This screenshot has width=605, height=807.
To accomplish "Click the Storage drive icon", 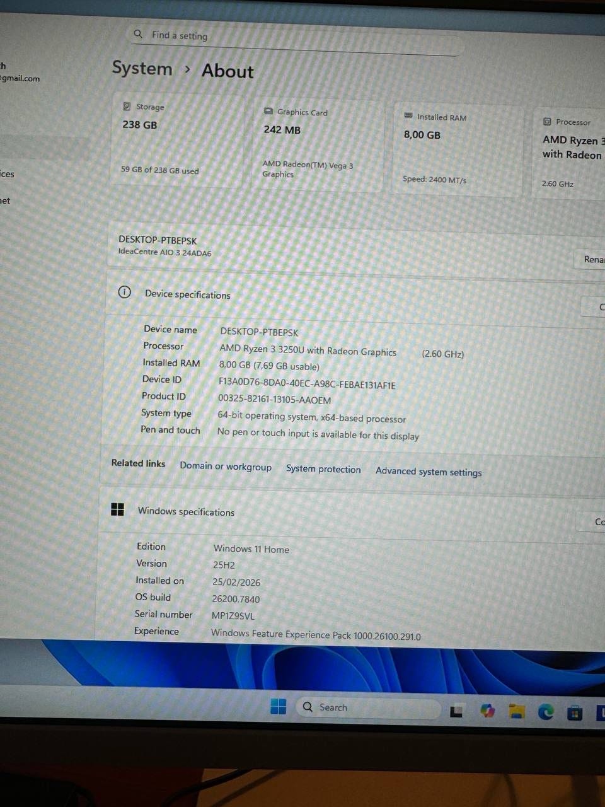I will pyautogui.click(x=127, y=107).
